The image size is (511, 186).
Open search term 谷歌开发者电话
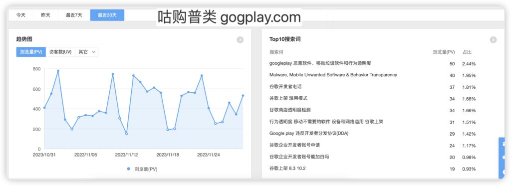coord(285,87)
